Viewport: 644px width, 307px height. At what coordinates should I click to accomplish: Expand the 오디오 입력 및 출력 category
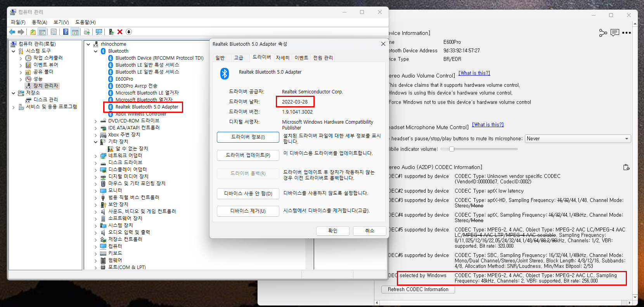pyautogui.click(x=96, y=233)
